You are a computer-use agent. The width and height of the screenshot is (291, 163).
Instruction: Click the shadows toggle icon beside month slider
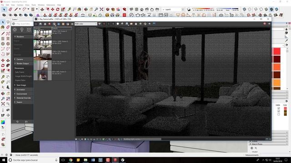point(189,9)
